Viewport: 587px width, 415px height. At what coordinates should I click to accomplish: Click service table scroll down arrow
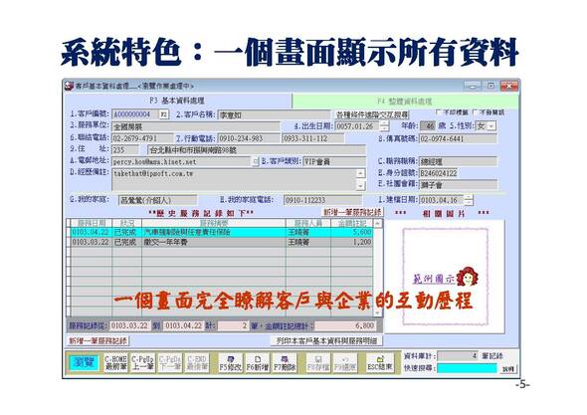378,312
